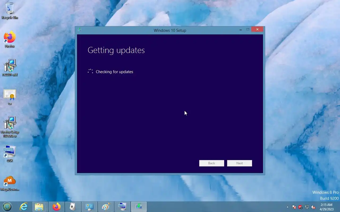The width and height of the screenshot is (340, 212).
Task: Open the MEGA tray icon
Action: pyautogui.click(x=300, y=207)
